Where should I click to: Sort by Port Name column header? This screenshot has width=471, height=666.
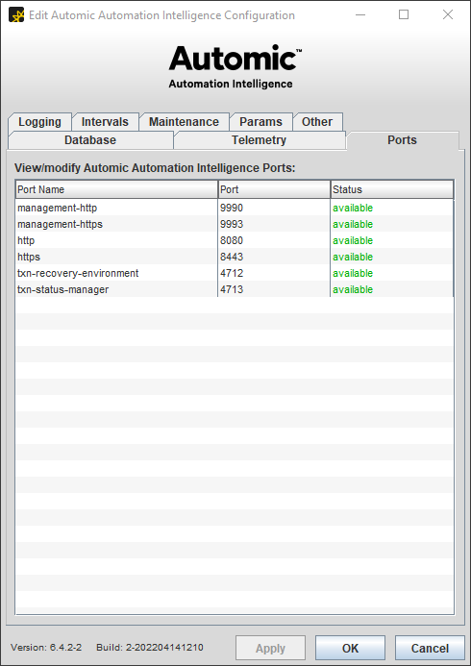click(x=117, y=189)
